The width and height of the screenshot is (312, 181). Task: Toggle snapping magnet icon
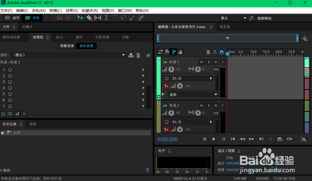(222, 52)
